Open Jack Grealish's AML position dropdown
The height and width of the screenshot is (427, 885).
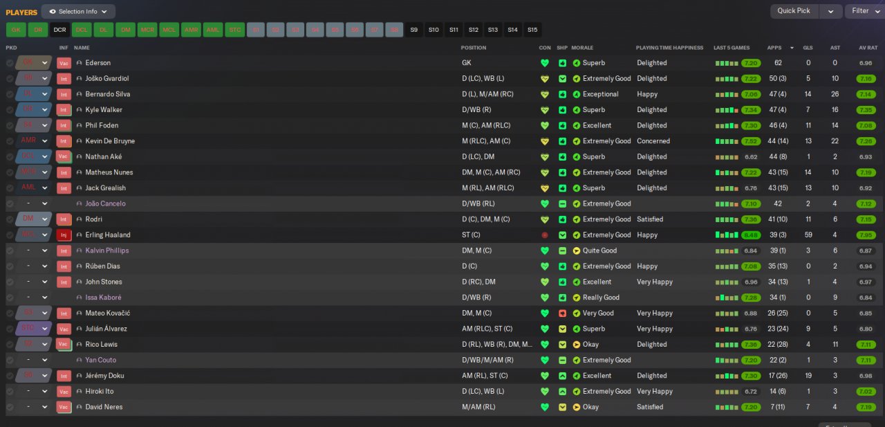coord(34,188)
